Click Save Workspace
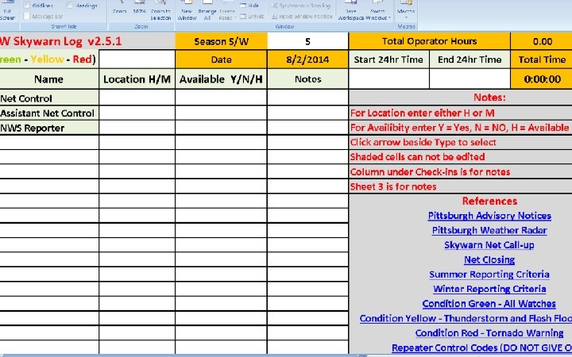 [351, 10]
